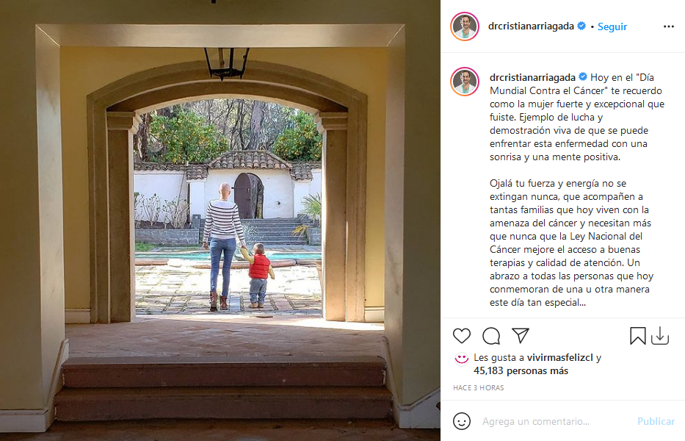
Task: Download the post using the arrow icon
Action: [x=659, y=336]
